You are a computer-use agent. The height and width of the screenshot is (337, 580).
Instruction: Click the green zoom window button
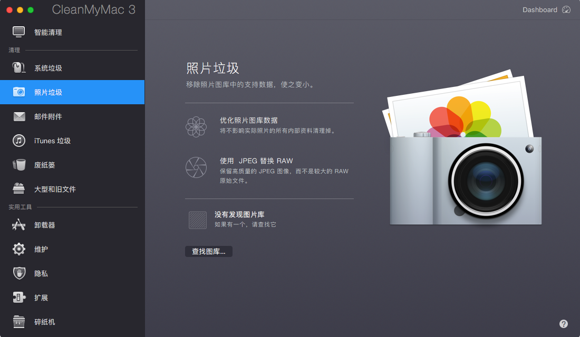[31, 10]
